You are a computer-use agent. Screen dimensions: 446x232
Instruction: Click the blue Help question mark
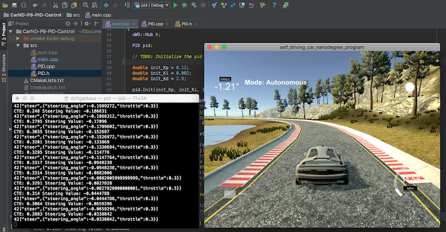(x=274, y=5)
